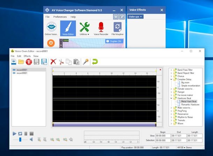Undo with the green curved arrow icon
The image size is (213, 156).
pos(95,62)
